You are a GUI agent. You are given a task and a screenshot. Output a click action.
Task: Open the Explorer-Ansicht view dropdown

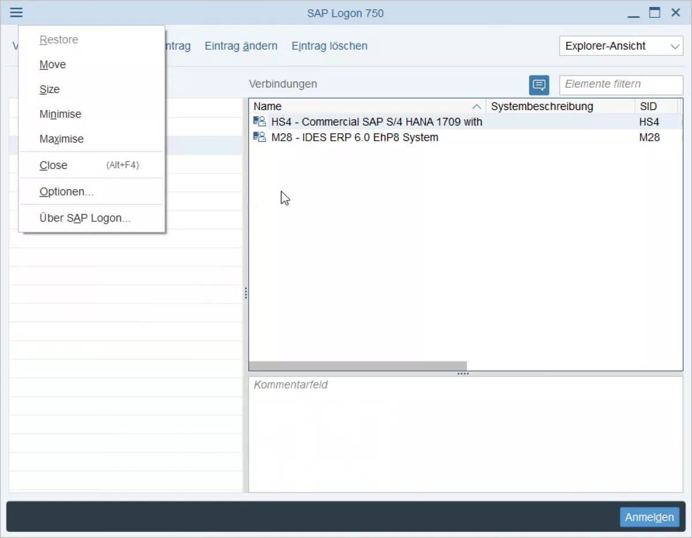pyautogui.click(x=621, y=46)
